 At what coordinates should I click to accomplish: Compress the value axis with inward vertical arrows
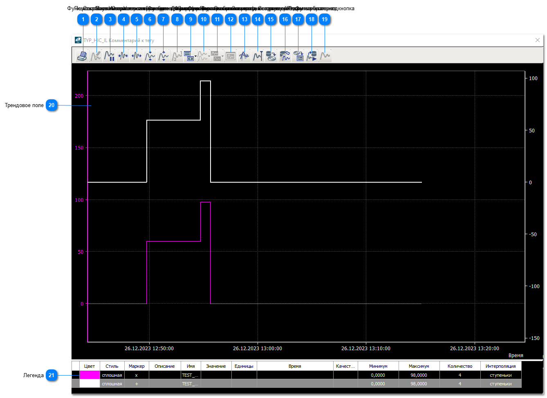click(150, 56)
